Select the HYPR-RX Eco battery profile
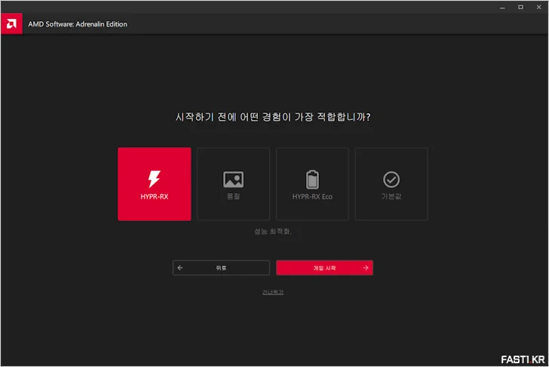549x367 pixels. pos(312,184)
